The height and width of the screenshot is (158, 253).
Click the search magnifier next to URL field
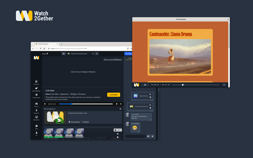[x=97, y=54]
